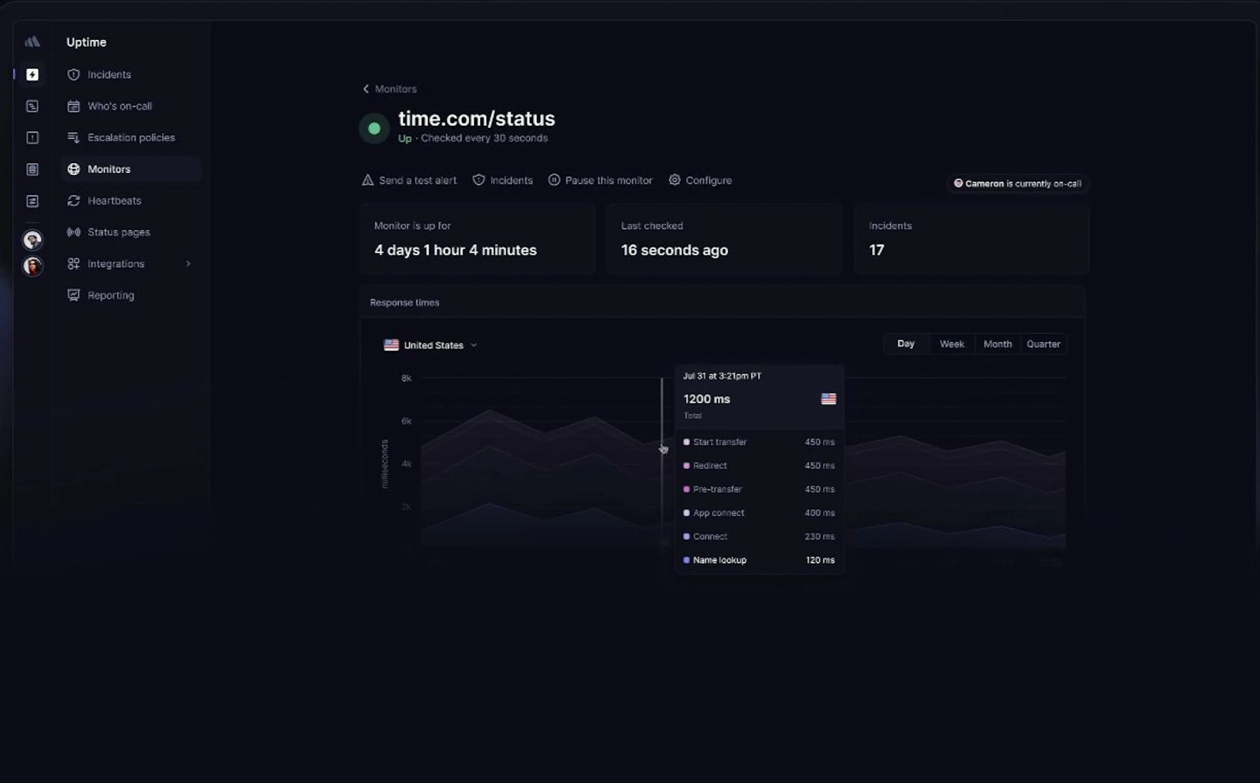Pause this monitor
This screenshot has height=783, width=1260.
click(x=600, y=181)
